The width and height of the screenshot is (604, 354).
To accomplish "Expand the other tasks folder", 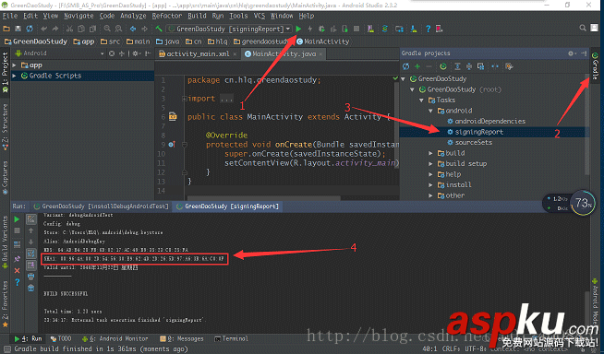I will [x=431, y=195].
